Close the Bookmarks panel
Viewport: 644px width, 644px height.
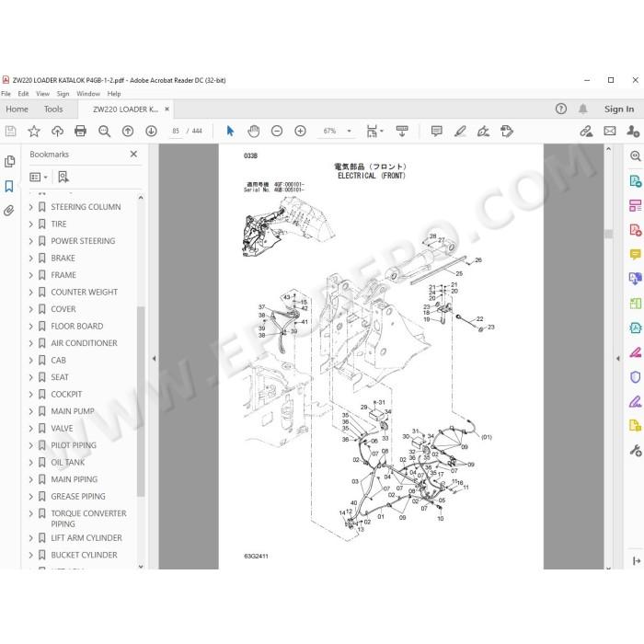[133, 154]
